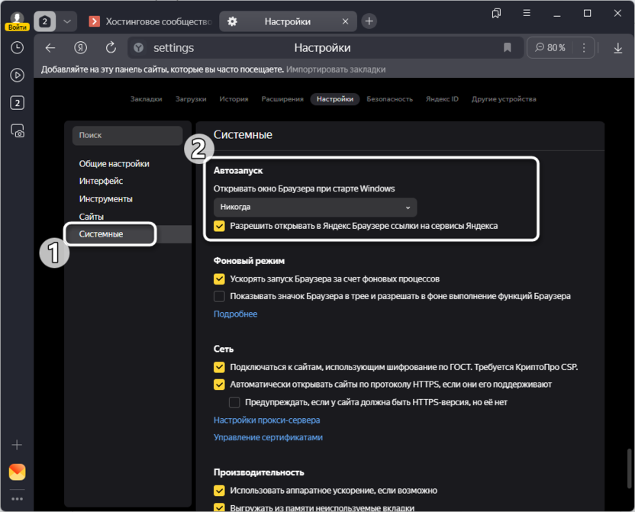Switch to the Расширения tab

[282, 99]
